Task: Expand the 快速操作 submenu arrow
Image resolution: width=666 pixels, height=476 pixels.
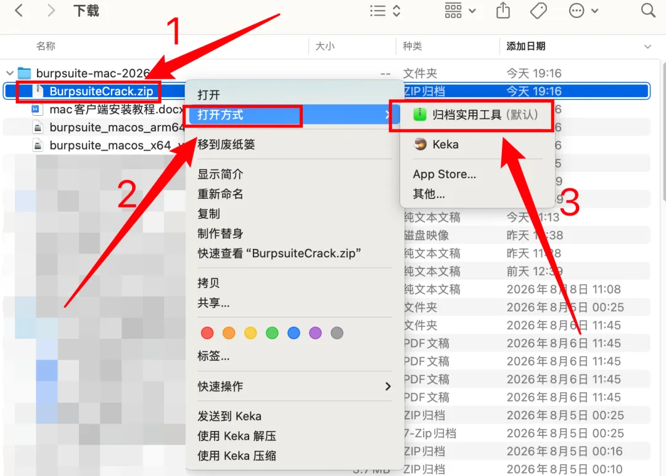Action: 387,386
